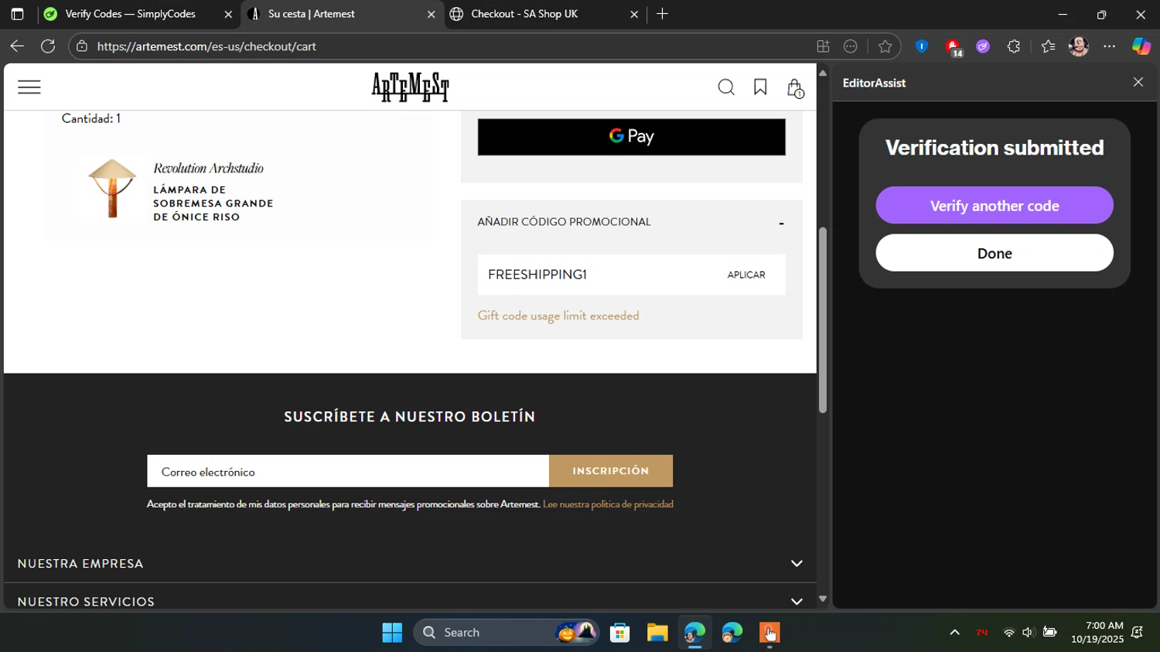Click the taskbar Search box
1160x652 pixels.
pos(507,633)
